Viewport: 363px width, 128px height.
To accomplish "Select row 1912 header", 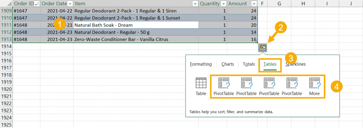I will coord(6,32).
